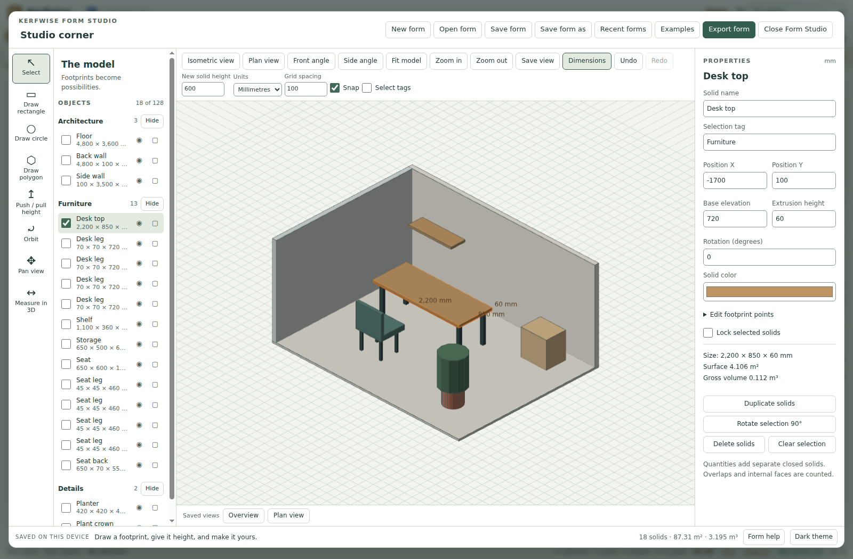This screenshot has width=853, height=559.
Task: Tick the Back wall object checkbox
Action: click(x=66, y=160)
